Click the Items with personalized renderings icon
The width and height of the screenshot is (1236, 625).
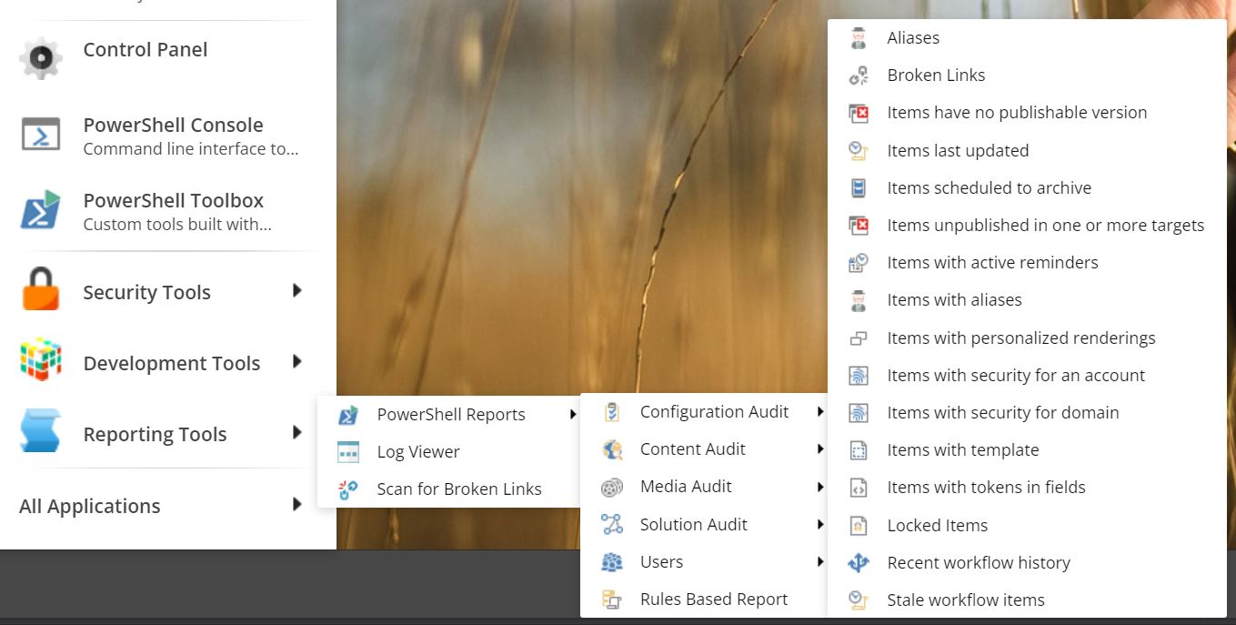(859, 338)
